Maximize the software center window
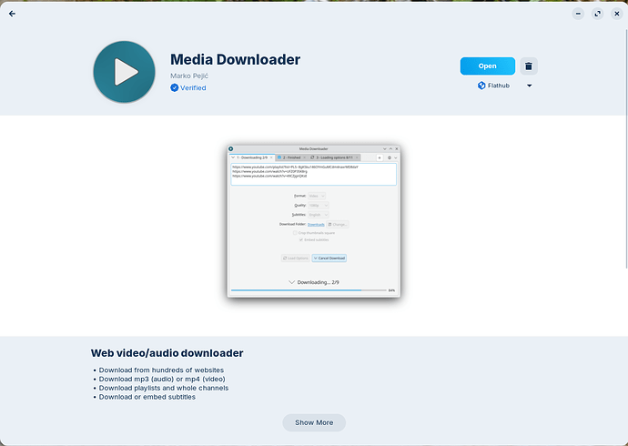 coord(598,14)
